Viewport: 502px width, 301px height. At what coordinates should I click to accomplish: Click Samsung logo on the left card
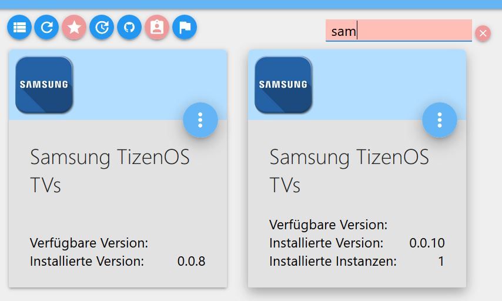click(44, 85)
